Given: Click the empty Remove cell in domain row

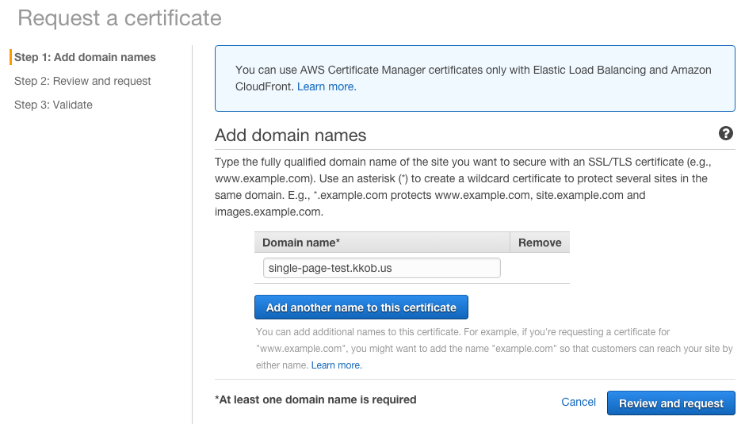Looking at the screenshot, I should tap(540, 268).
